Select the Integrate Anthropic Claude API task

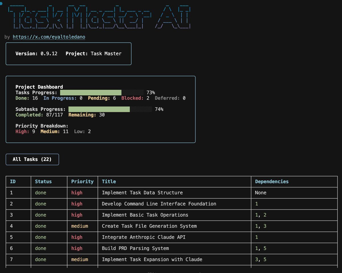click(x=143, y=237)
